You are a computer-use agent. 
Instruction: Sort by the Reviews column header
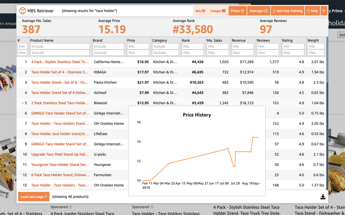coord(263,40)
